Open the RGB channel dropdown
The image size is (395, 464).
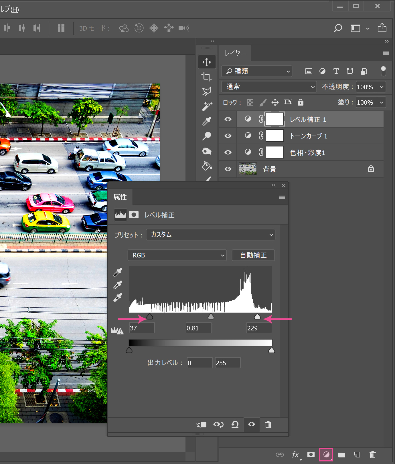[177, 255]
